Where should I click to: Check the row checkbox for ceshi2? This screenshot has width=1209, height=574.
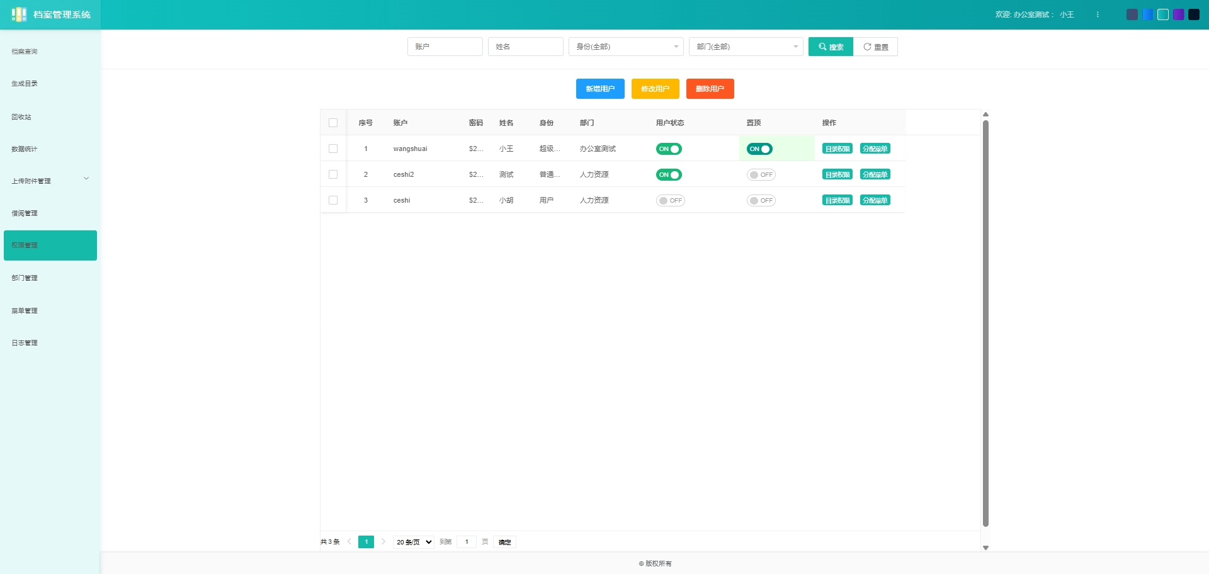coord(333,174)
